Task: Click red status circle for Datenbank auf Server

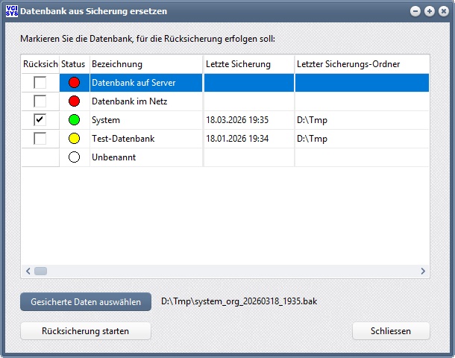Action: click(x=74, y=82)
